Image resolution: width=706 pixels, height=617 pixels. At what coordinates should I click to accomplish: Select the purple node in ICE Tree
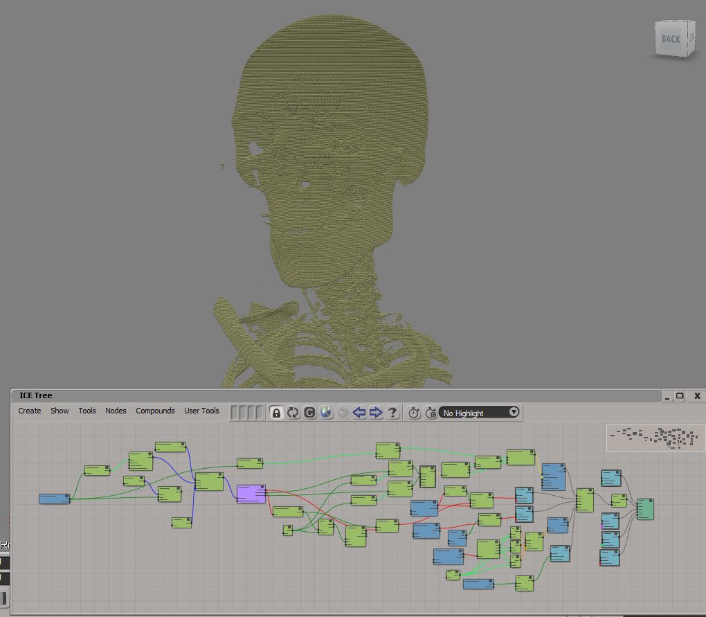coord(251,494)
